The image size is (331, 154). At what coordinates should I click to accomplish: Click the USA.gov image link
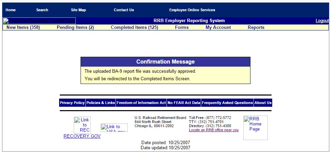(x=114, y=128)
